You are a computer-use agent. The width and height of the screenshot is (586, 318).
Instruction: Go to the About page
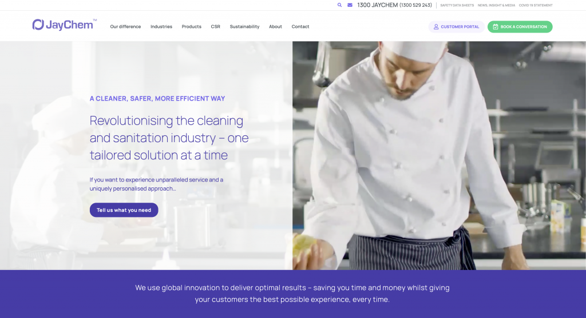[x=275, y=26]
